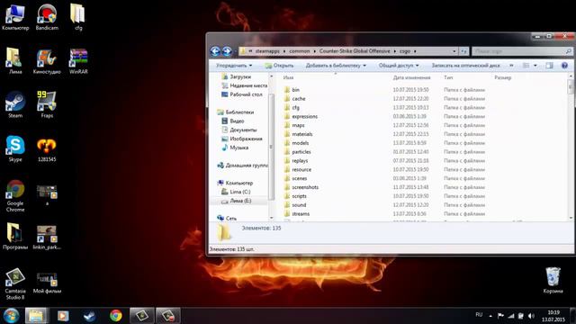Click the Explorer taskbar button
Viewport: 576px width, 324px height.
click(x=36, y=316)
